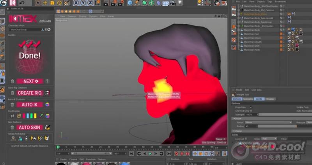Select the MaleChar-Hair object
The width and height of the screenshot is (312, 165).
(252, 34)
